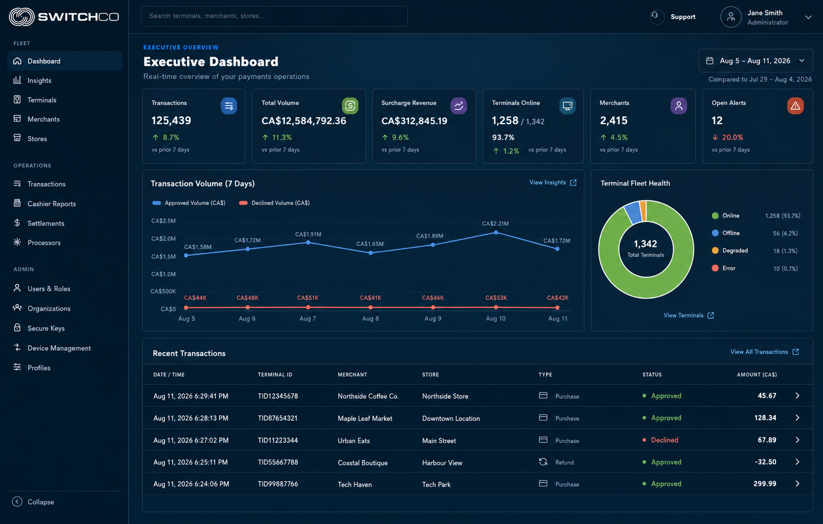
Task: Click the Terminals sidebar icon
Action: coord(17,99)
